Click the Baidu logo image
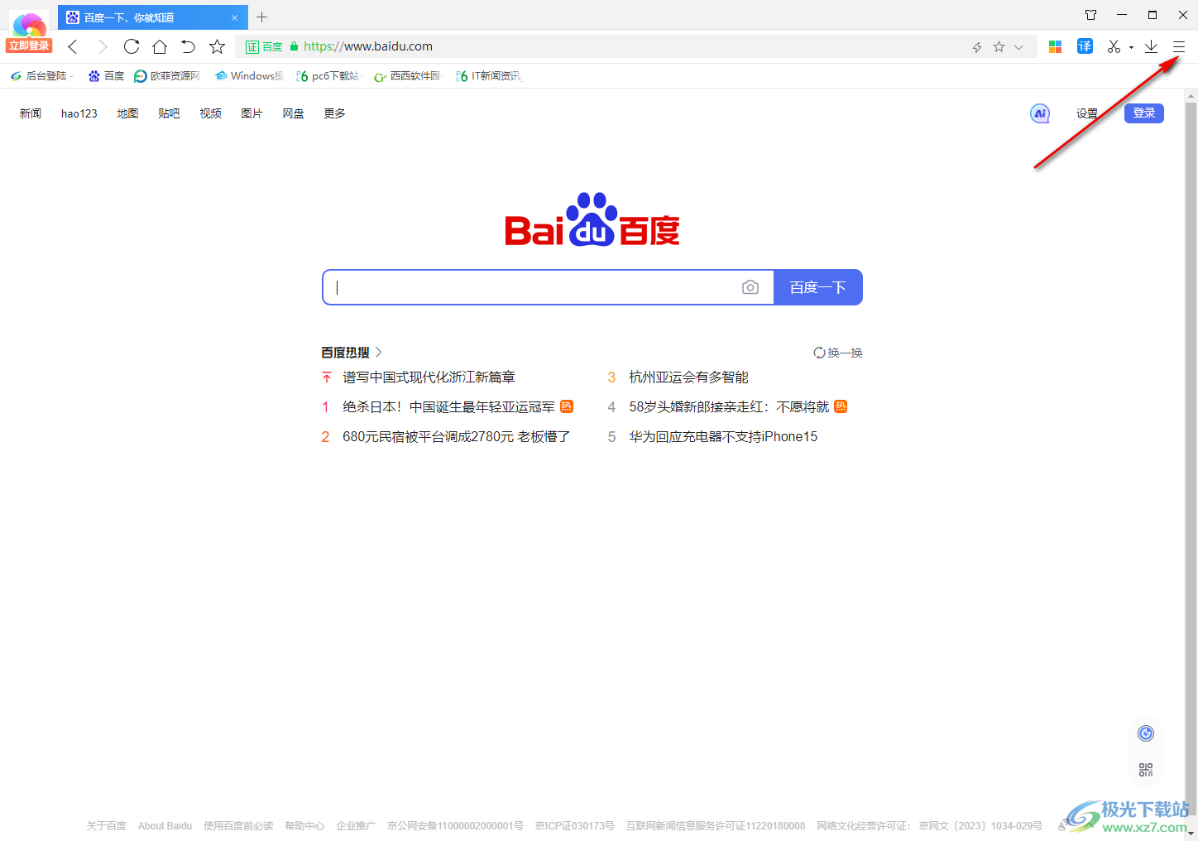This screenshot has width=1198, height=841. 592,219
